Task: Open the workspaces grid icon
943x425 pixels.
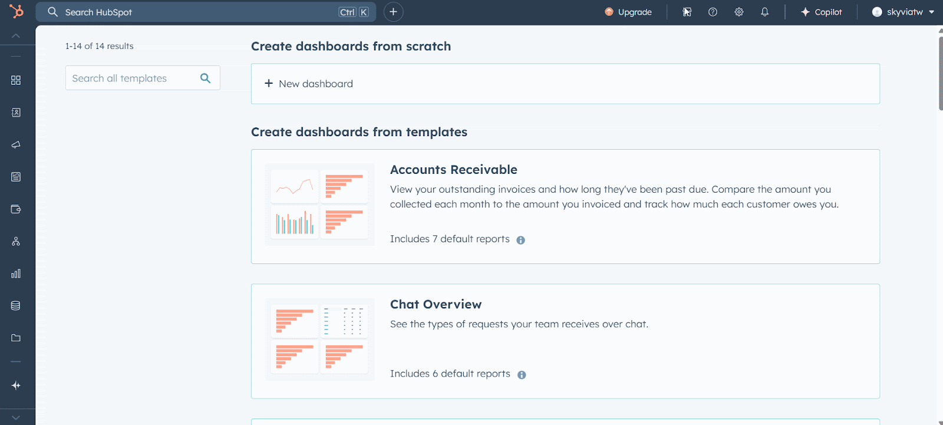Action: tap(16, 80)
